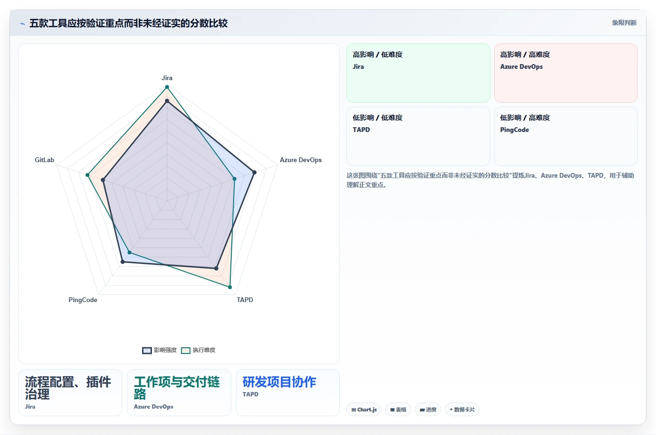Click the Jira axis label on radar
The height and width of the screenshot is (435, 656).
click(167, 78)
